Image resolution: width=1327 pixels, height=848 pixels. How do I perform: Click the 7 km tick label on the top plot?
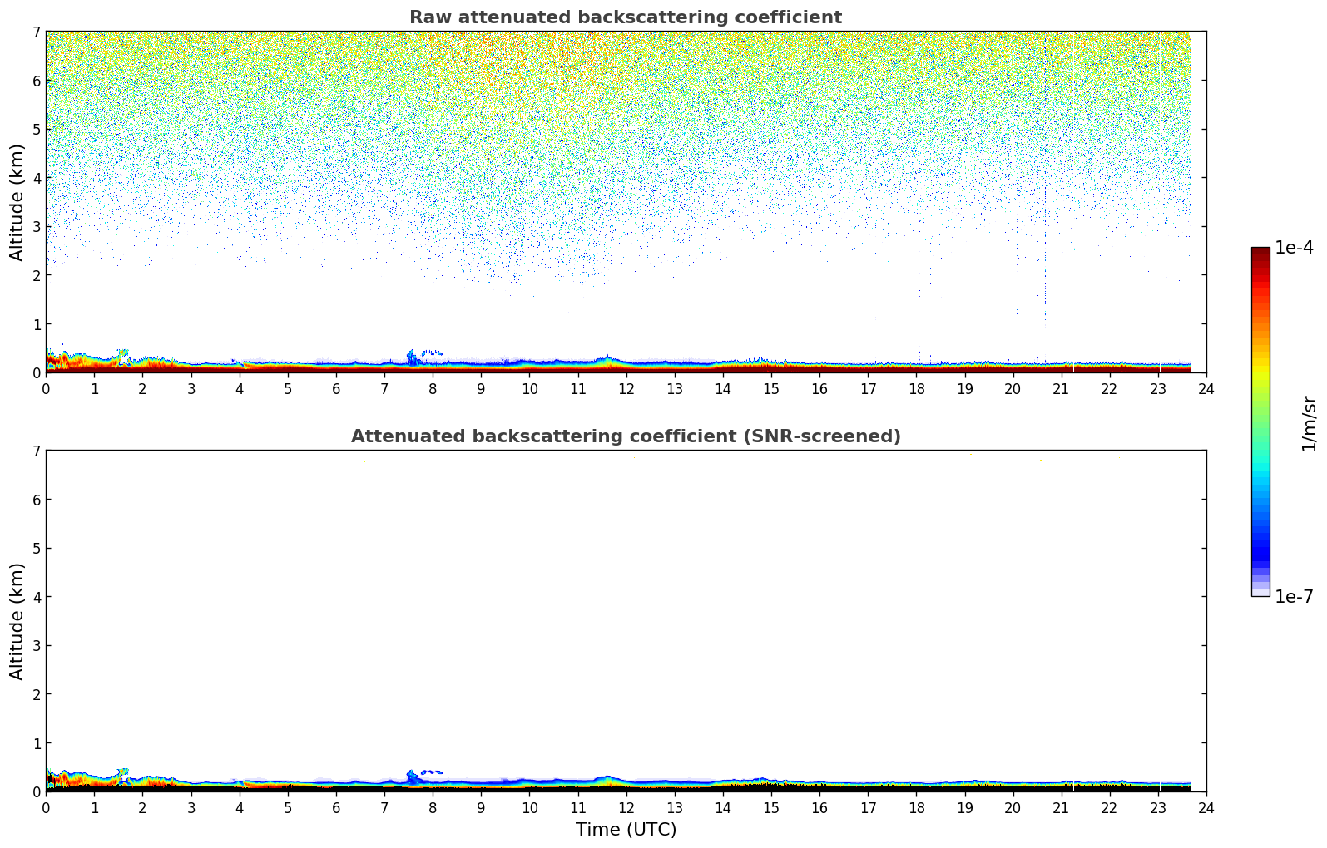click(36, 32)
